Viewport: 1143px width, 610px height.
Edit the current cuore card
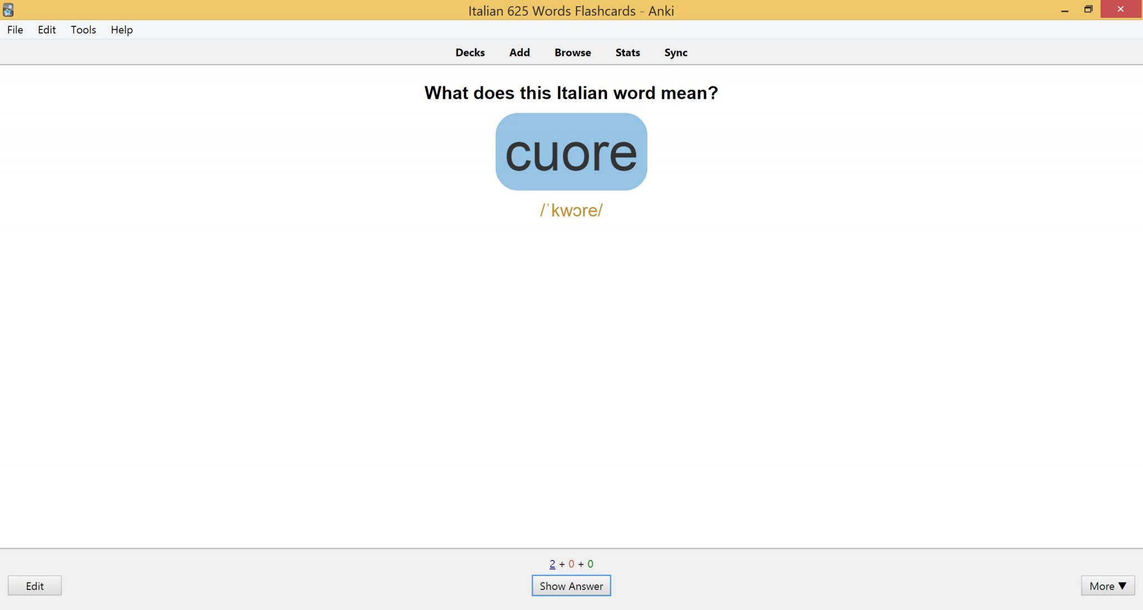point(35,586)
